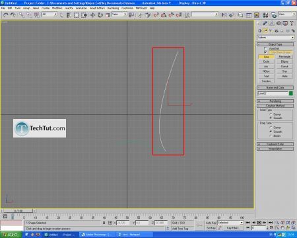Select the Select and Link tool
The width and height of the screenshot is (297, 238).
pos(21,15)
